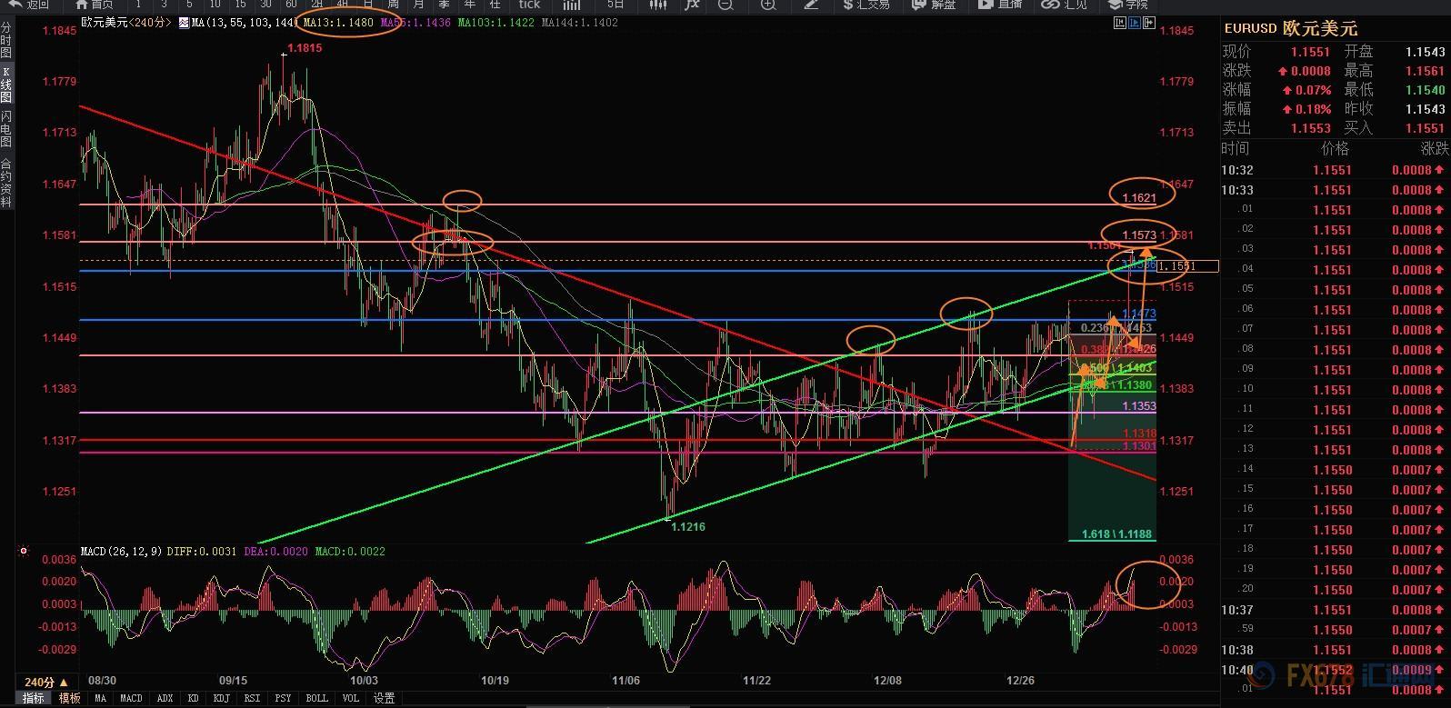Zoom out the chart
The width and height of the screenshot is (1451, 708).
[x=725, y=5]
